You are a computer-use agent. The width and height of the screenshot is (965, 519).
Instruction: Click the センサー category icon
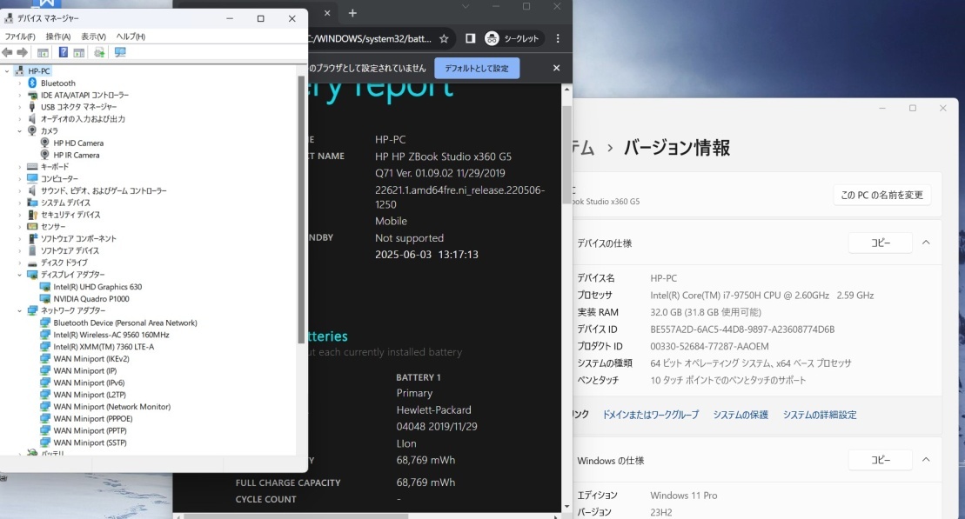tap(32, 227)
